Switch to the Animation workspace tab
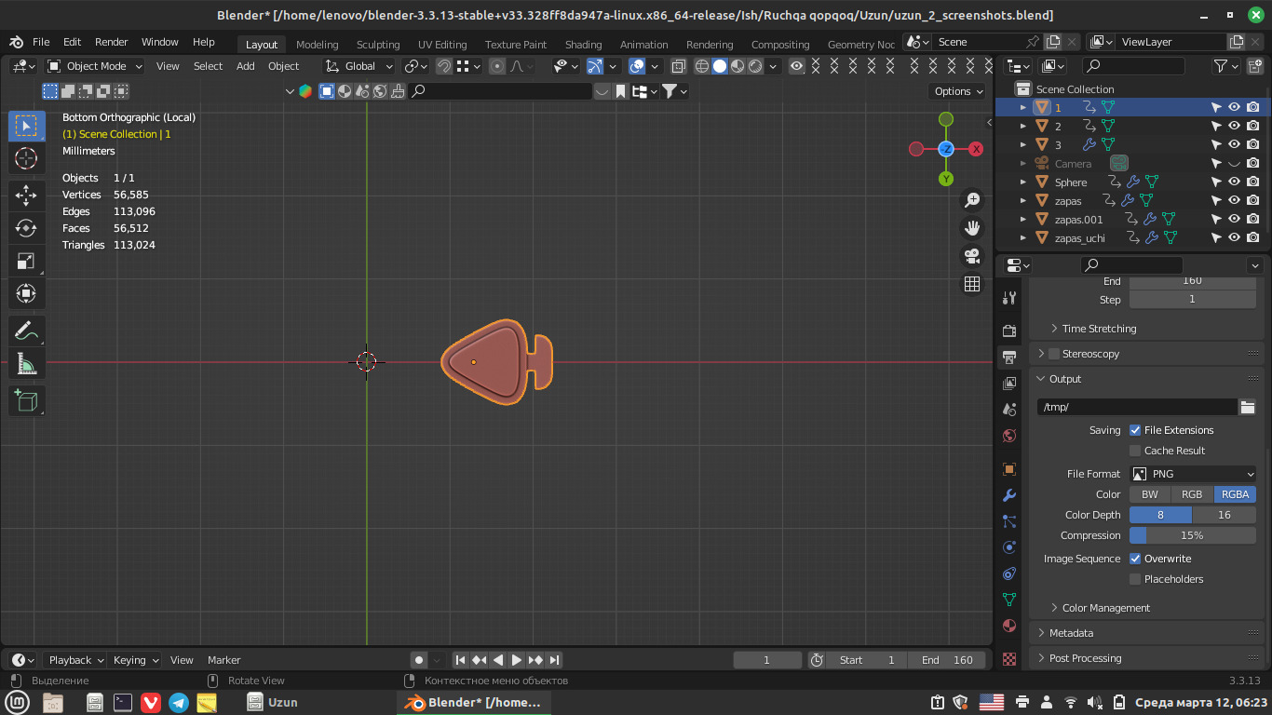The height and width of the screenshot is (715, 1272). pos(643,45)
